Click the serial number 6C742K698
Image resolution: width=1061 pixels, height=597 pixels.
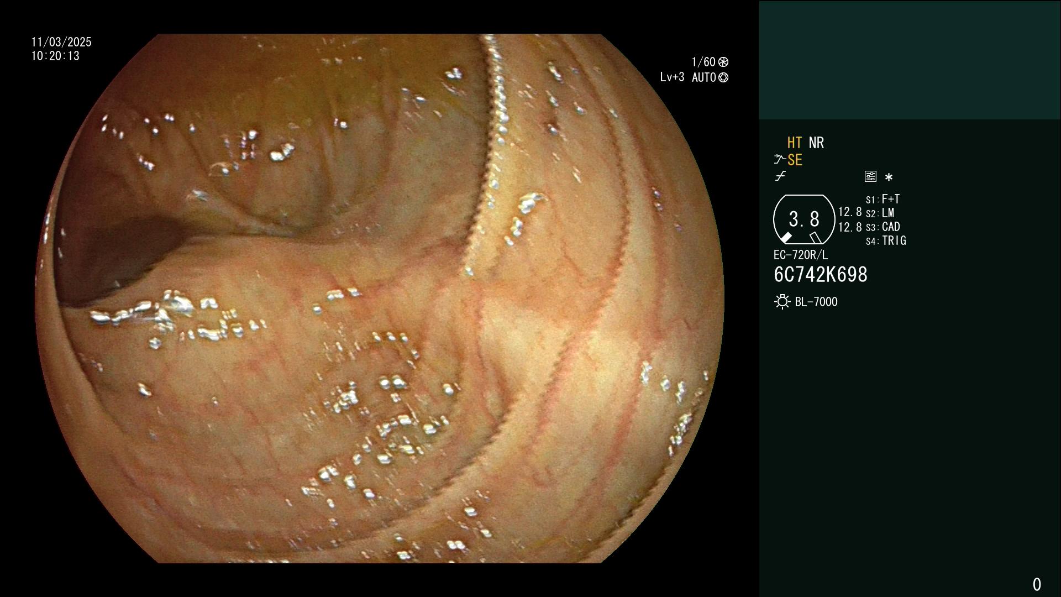(x=821, y=274)
